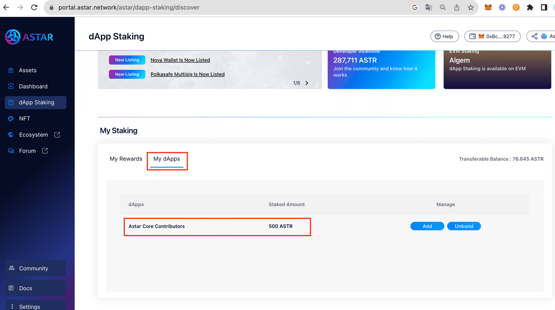
Task: Click New Listing badge beside Polkasafe Multisig
Action: pyautogui.click(x=127, y=74)
